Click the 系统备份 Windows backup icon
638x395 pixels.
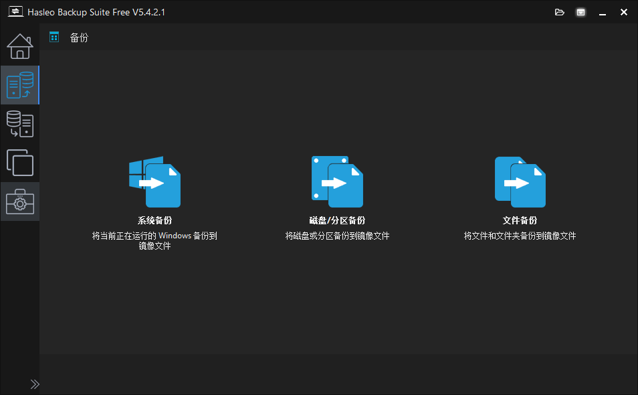click(154, 181)
